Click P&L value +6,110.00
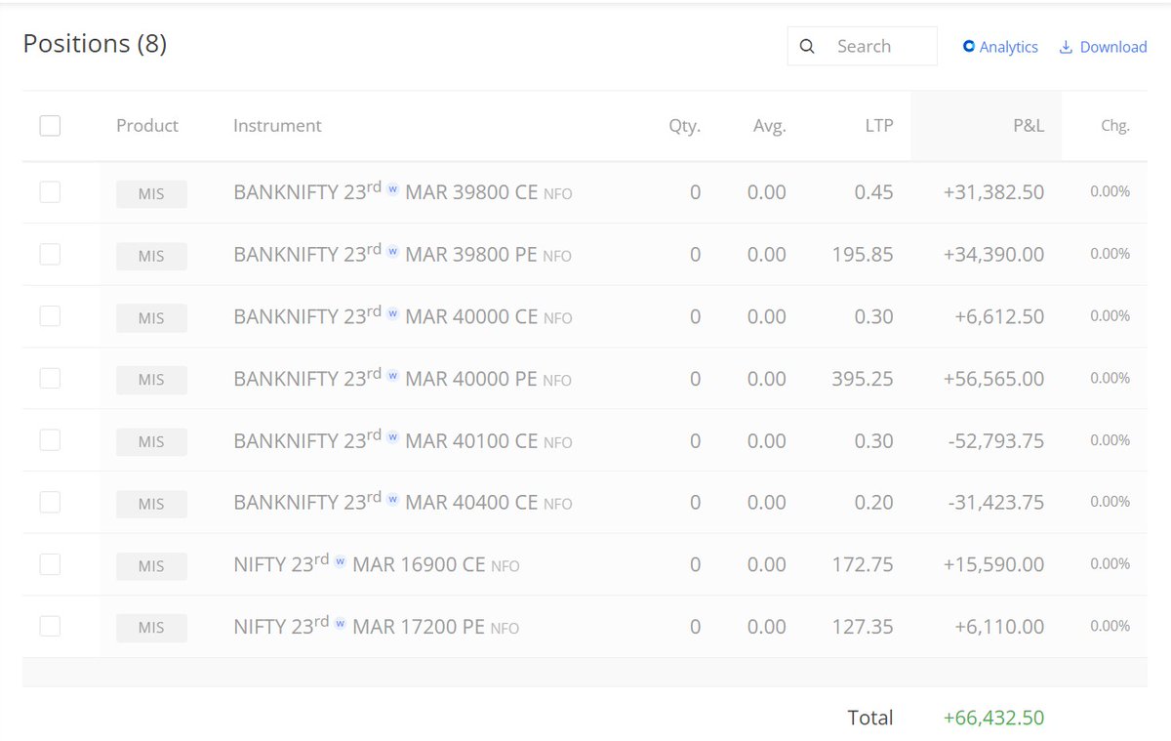The image size is (1171, 741). coord(1000,626)
